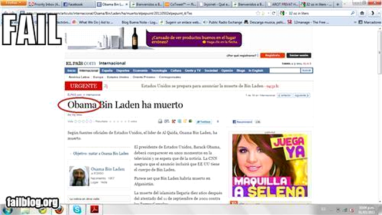Open the Opinión section
This screenshot has width=382, height=215.
(x=227, y=70)
